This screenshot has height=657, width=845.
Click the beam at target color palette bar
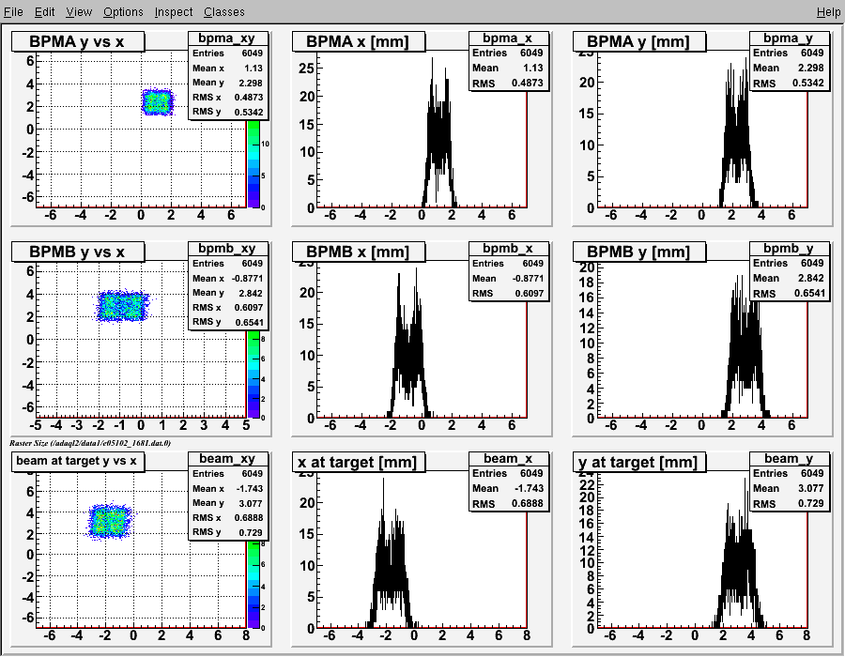click(253, 585)
